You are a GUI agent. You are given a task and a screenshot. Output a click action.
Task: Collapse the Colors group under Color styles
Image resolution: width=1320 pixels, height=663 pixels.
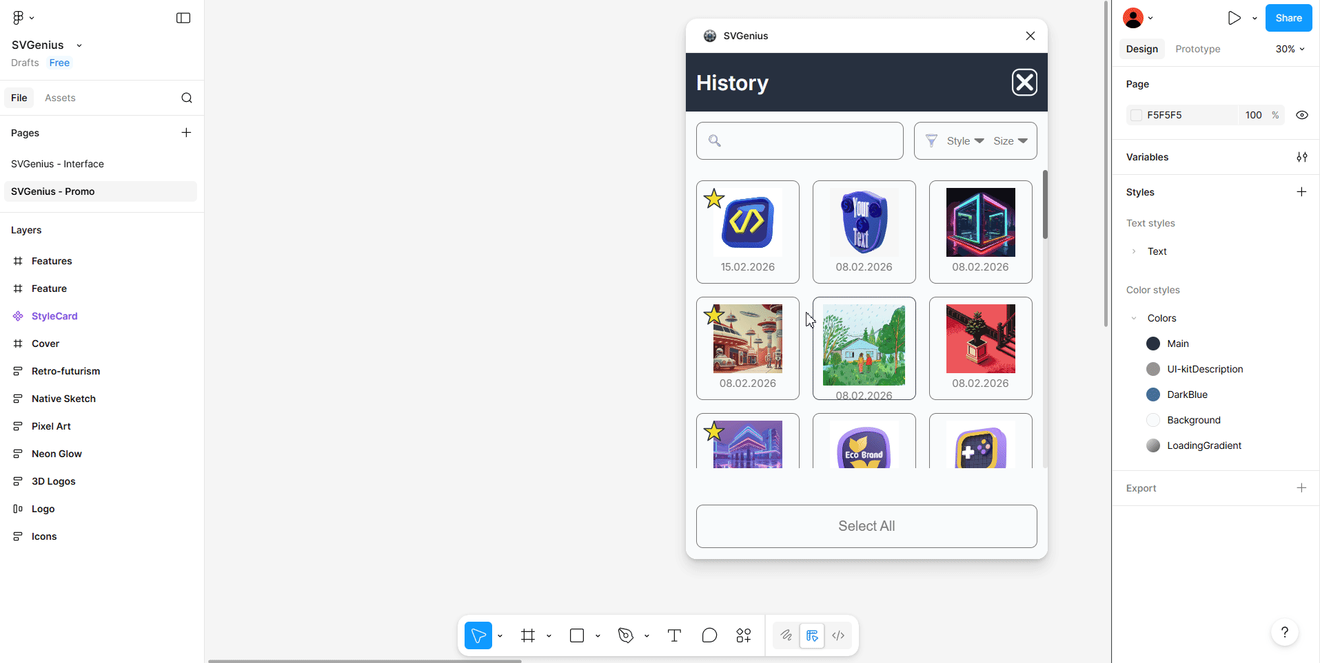tap(1134, 317)
